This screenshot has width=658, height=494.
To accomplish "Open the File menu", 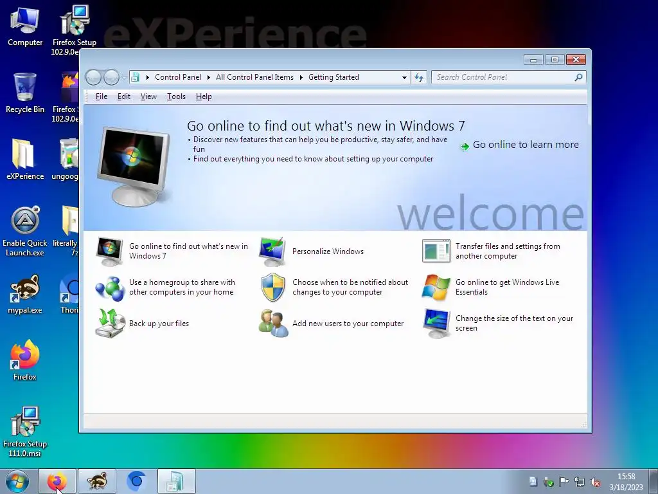I will (x=101, y=96).
